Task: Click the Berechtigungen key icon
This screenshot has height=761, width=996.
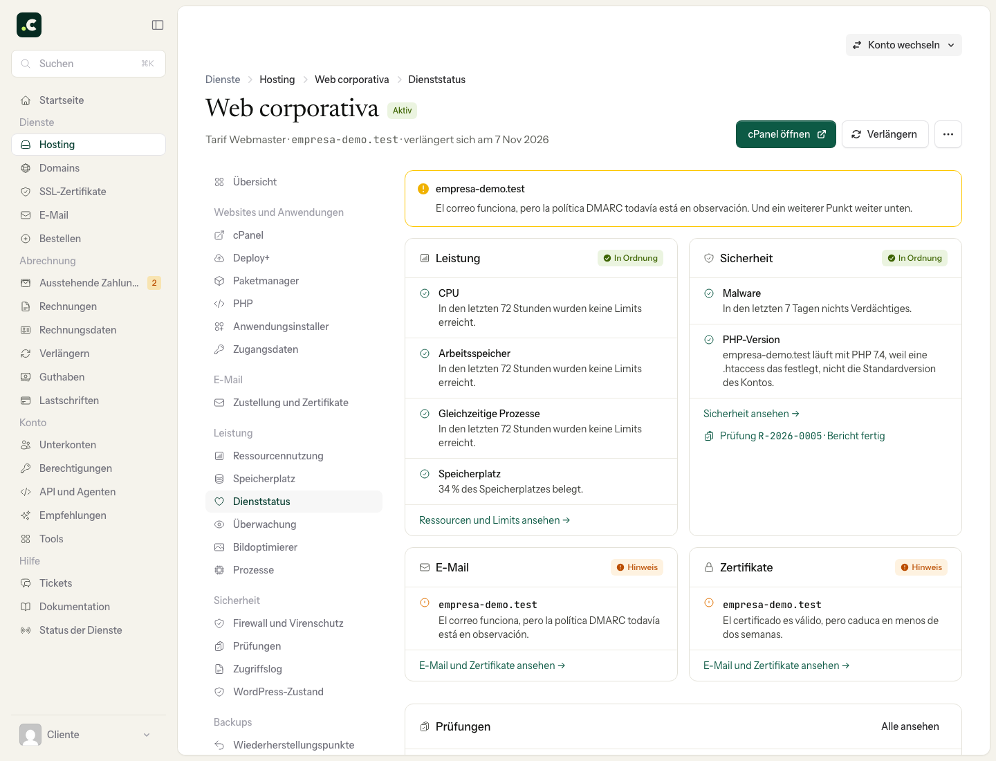Action: point(26,468)
